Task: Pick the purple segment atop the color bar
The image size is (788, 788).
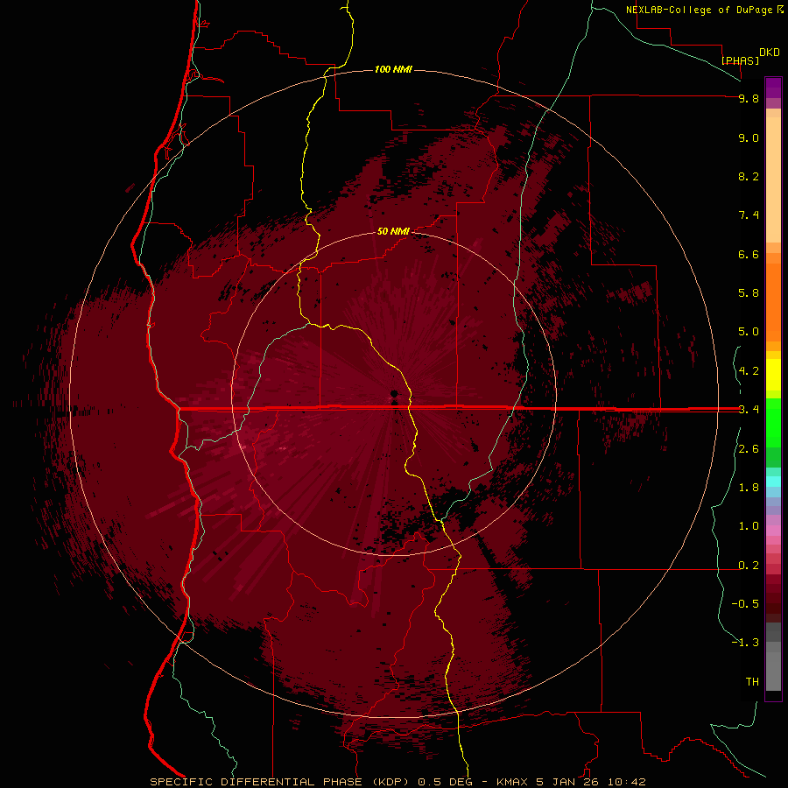Action: 773,88
